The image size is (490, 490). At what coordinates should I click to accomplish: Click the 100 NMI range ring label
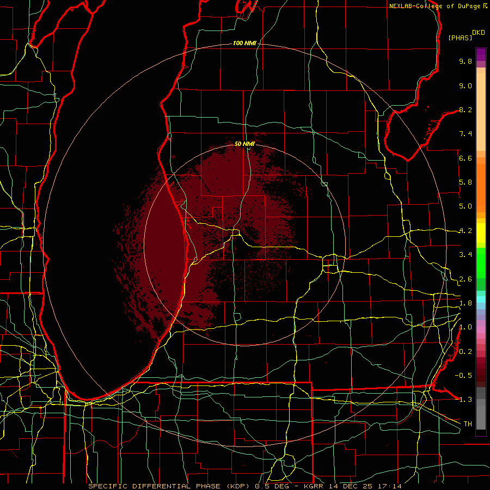coord(244,43)
